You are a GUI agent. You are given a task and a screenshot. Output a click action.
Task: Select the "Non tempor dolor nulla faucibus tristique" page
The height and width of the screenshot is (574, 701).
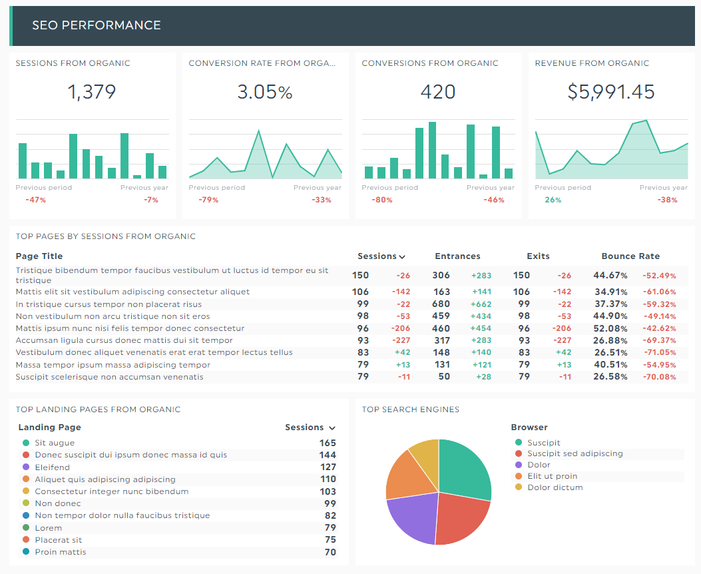[x=122, y=515]
